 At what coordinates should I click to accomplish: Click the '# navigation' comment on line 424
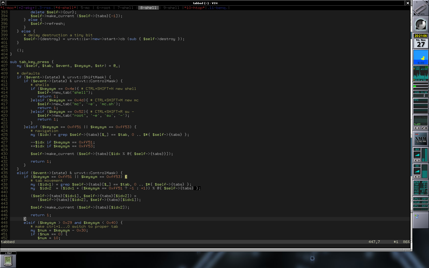coord(44,131)
